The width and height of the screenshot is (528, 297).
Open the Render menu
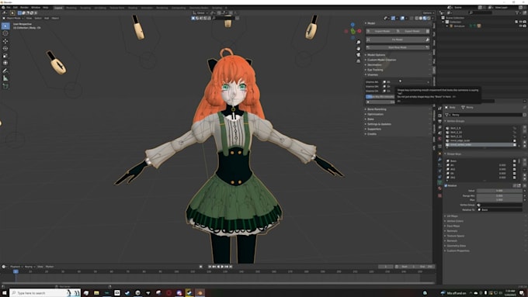(x=25, y=8)
